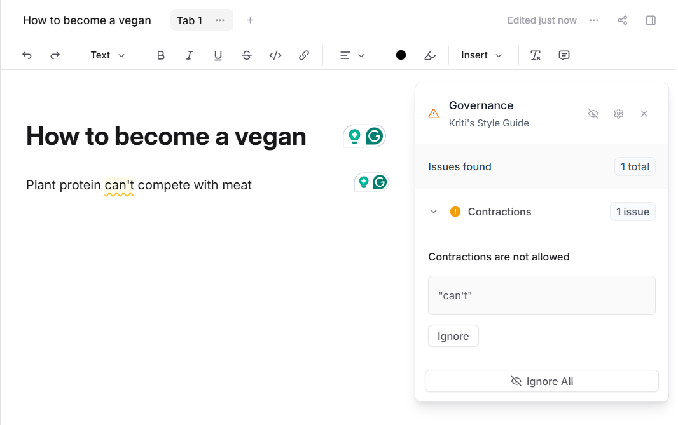Viewport: 678px width, 425px height.
Task: Toggle italic formatting
Action: [190, 55]
